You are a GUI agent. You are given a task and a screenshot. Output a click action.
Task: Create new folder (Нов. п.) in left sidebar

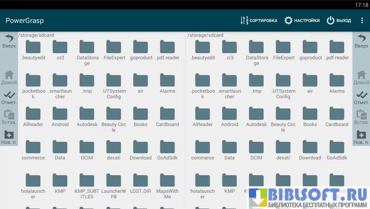click(9, 137)
